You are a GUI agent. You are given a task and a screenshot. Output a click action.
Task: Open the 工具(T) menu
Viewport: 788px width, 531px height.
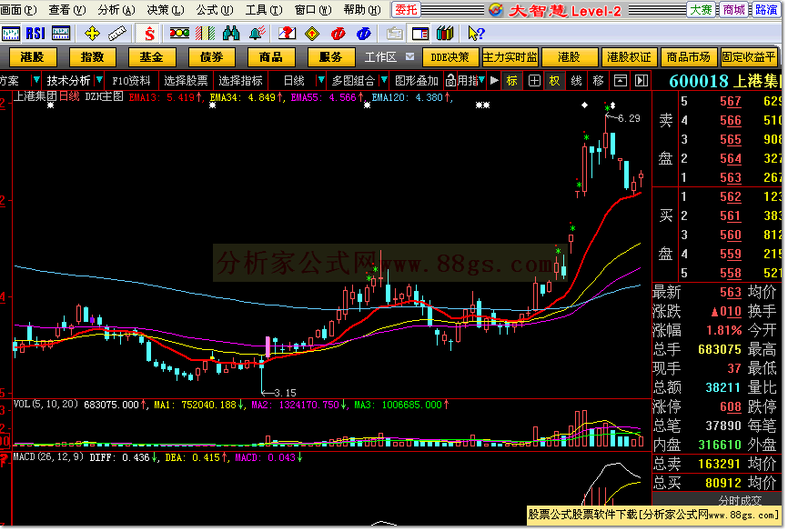[x=264, y=9]
